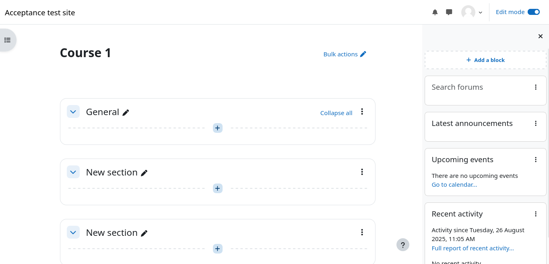Collapse the first New section chevron
The image size is (549, 264).
click(x=73, y=172)
